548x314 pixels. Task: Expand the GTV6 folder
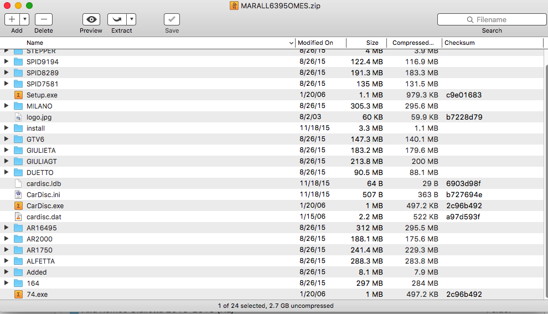[6, 139]
